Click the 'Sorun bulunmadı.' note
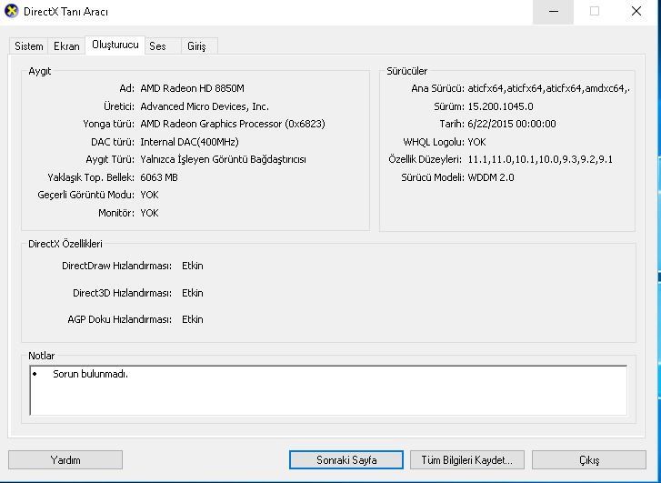This screenshot has width=661, height=483. (90, 374)
